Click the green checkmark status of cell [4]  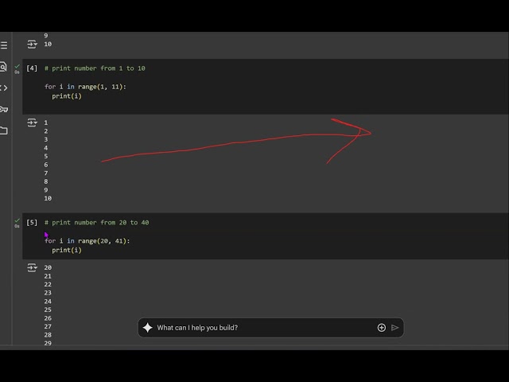pos(17,66)
